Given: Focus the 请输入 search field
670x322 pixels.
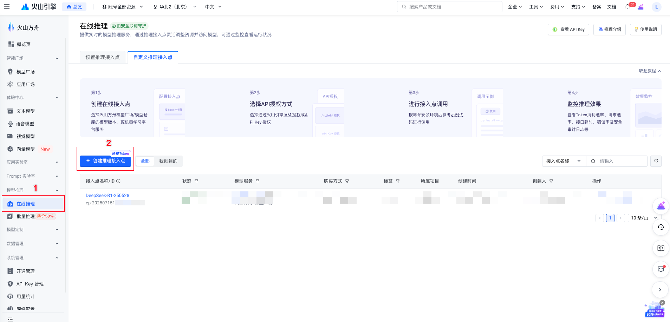Looking at the screenshot, I should pyautogui.click(x=617, y=161).
